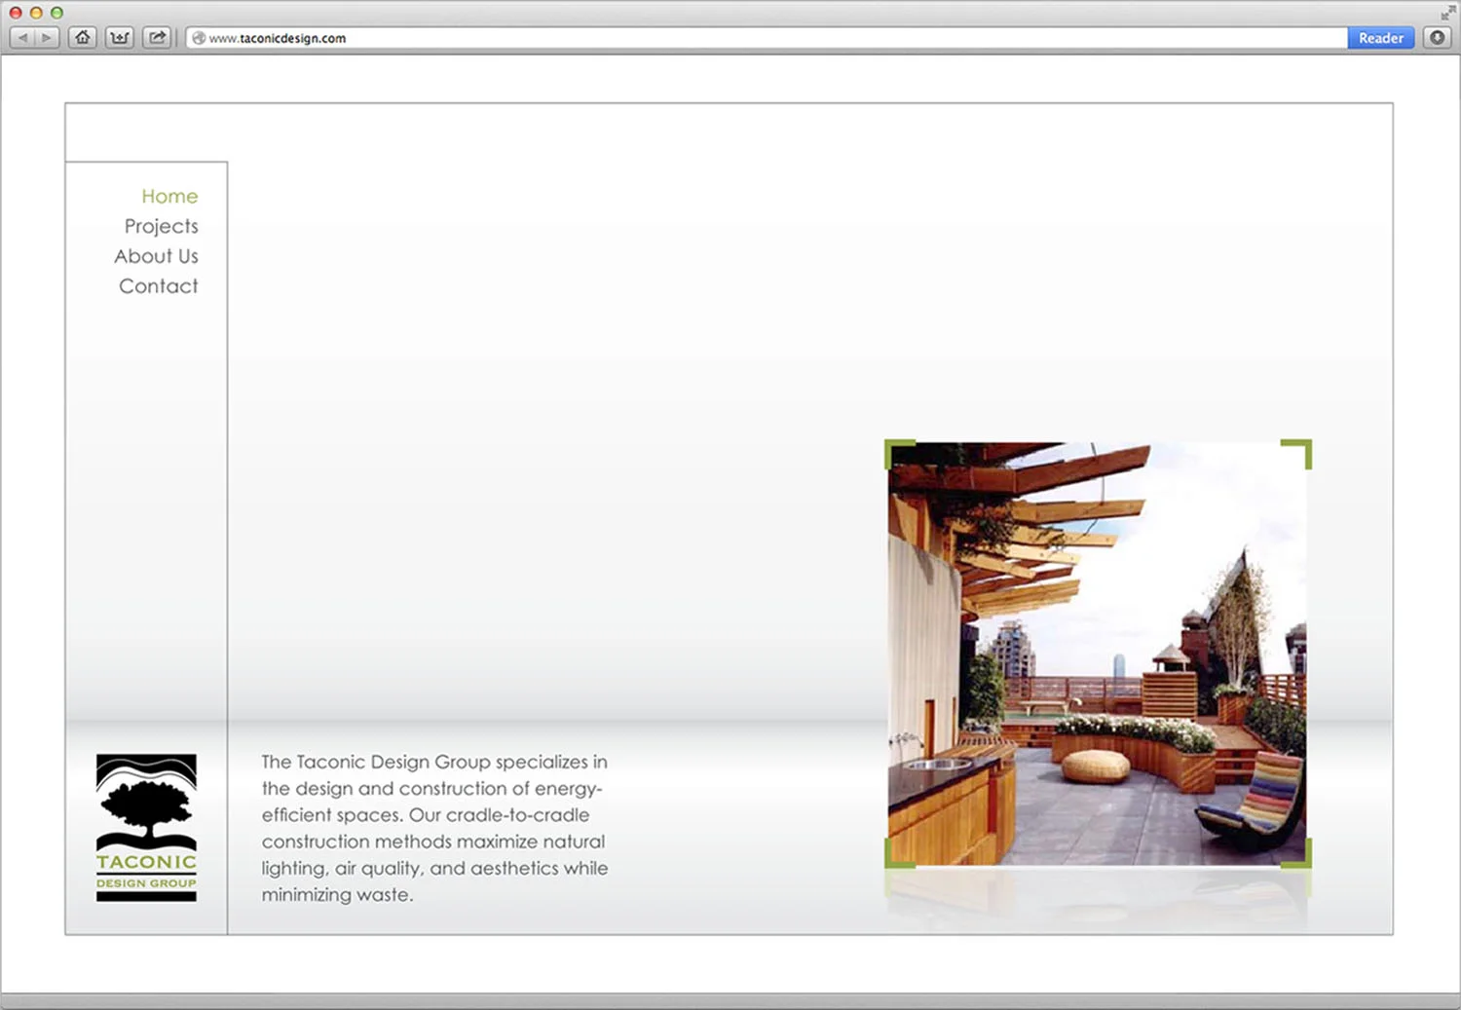Click the globe favicon in the address bar
This screenshot has height=1010, width=1461.
pyautogui.click(x=198, y=38)
